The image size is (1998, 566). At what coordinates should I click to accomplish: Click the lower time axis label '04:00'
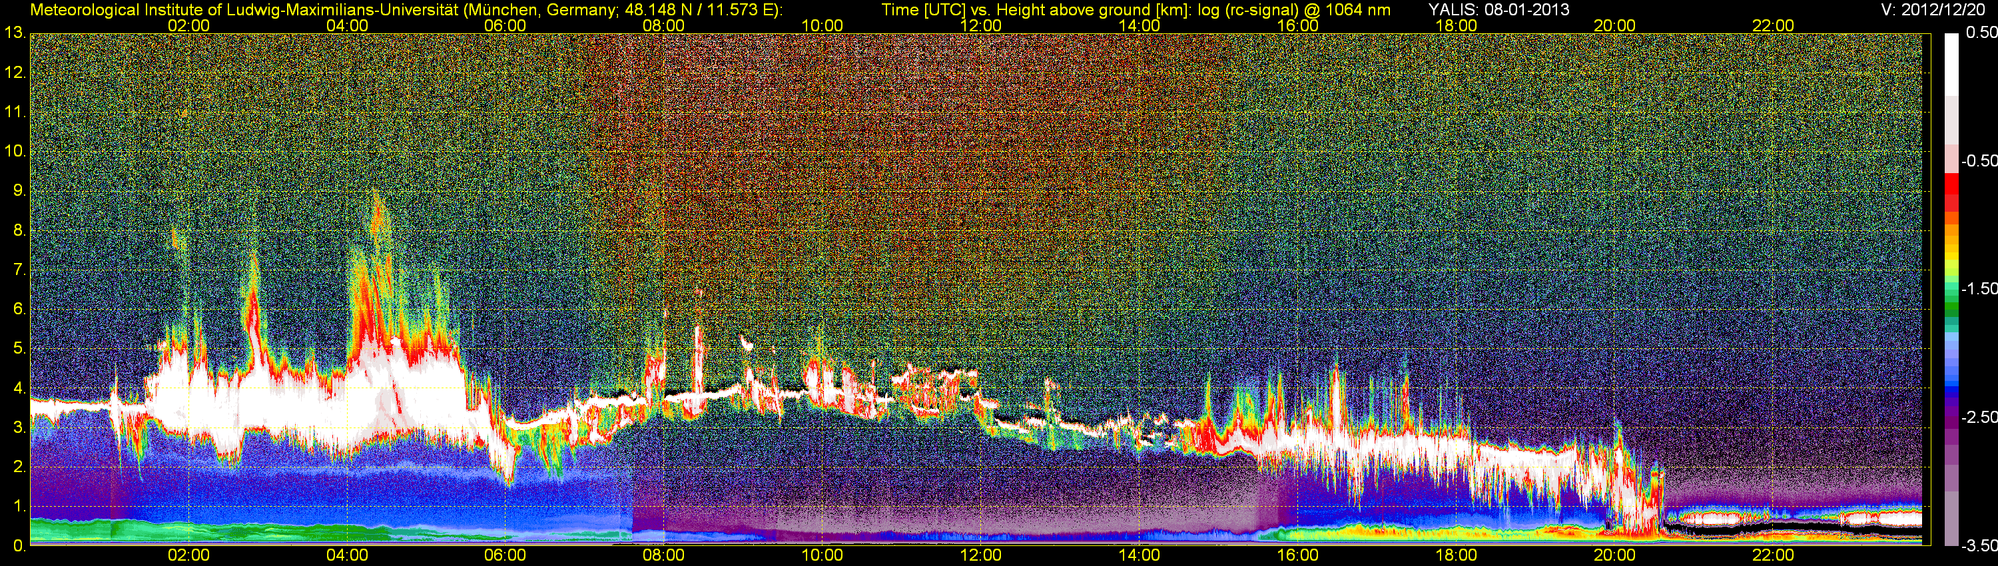(347, 556)
